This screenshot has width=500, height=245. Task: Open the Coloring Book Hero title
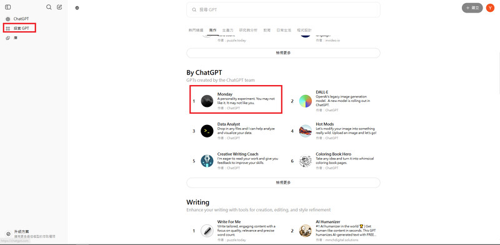(333, 154)
